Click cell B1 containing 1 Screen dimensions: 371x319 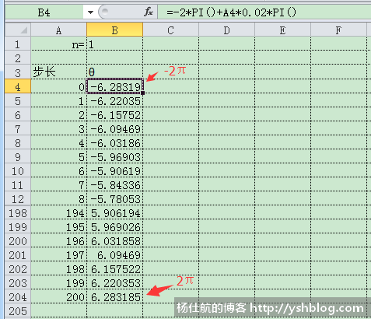(115, 44)
